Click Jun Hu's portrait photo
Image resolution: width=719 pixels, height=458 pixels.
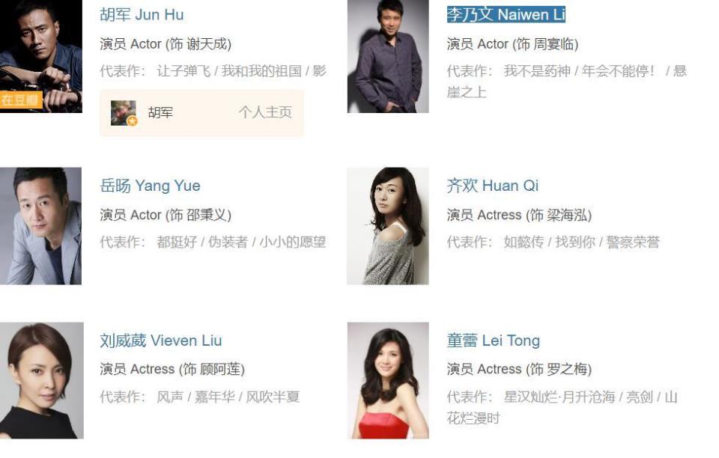[x=40, y=56]
